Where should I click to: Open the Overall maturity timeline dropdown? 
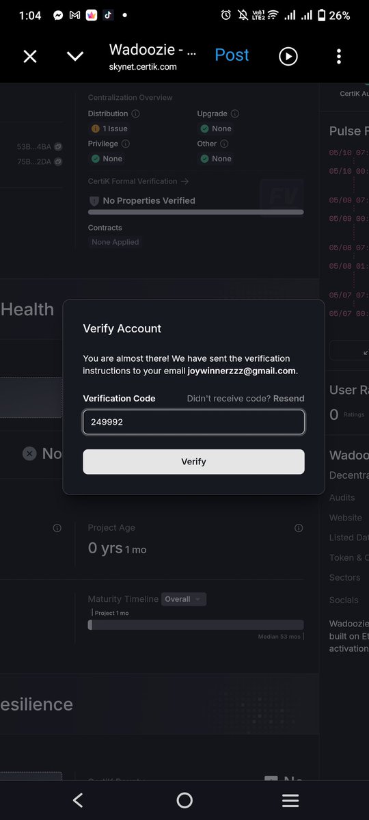183,599
